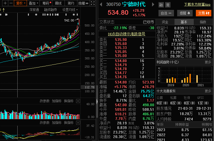The image size is (214, 141).
Task: Click the 金额 75.75亿 value
Action: (147, 91)
